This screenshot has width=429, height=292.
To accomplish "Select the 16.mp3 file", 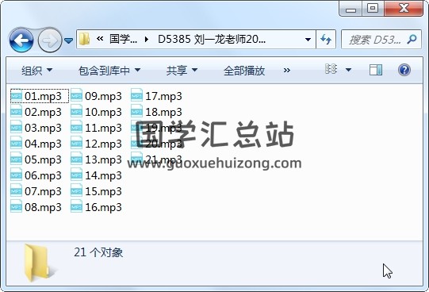I will (x=96, y=207).
